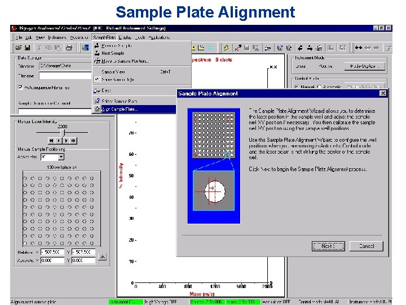Click Next in the Sample Plate Alignment wizard
This screenshot has width=406, height=305.
pos(328,246)
